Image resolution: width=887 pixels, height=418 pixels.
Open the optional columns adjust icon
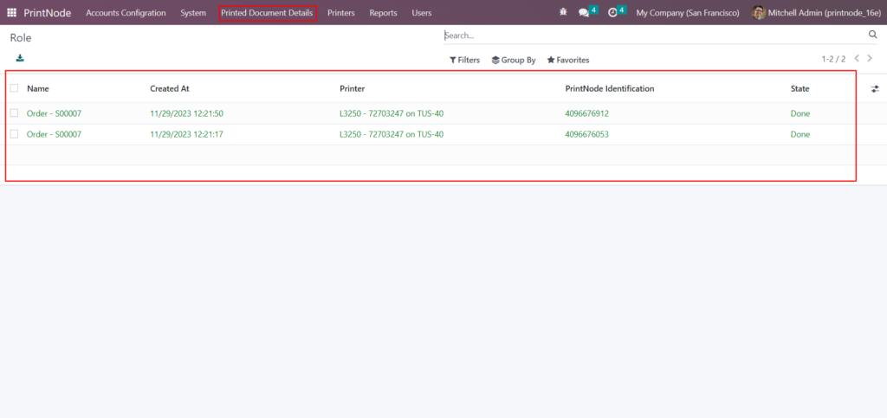tap(875, 88)
